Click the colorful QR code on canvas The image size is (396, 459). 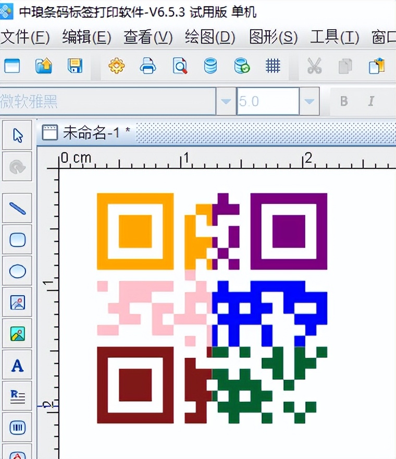coord(212,308)
